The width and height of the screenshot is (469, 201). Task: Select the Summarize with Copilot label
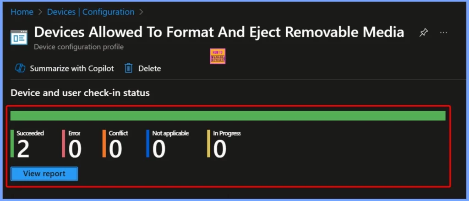[72, 69]
